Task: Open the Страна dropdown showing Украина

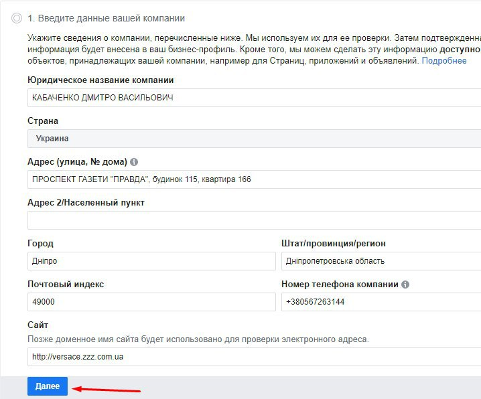Action: pos(255,139)
